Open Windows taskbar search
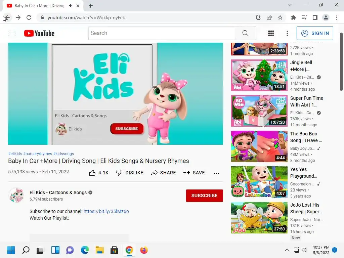This screenshot has height=258, width=344. click(x=26, y=250)
